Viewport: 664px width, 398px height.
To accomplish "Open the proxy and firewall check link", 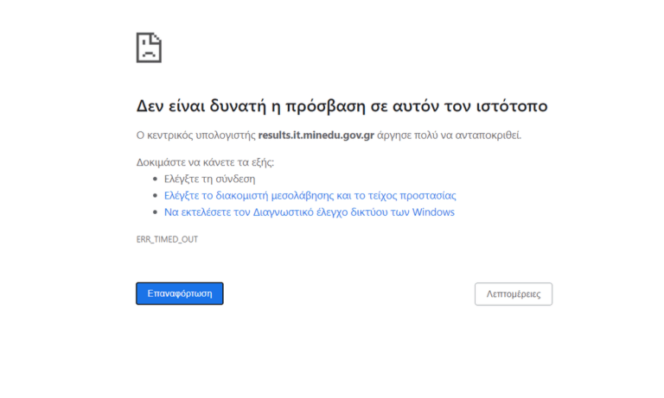I will [x=310, y=196].
